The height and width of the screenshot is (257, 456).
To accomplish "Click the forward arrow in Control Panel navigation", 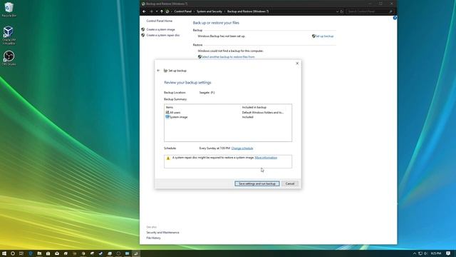I will [151, 11].
